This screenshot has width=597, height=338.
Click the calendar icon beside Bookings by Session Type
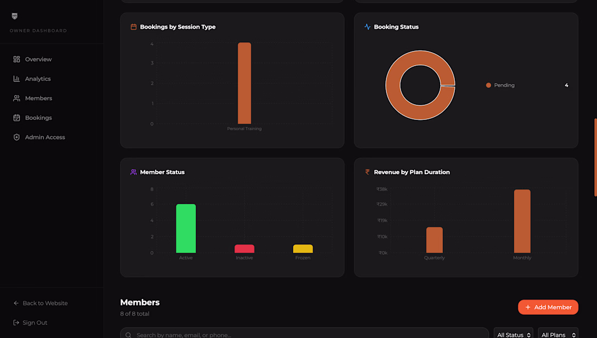134,27
